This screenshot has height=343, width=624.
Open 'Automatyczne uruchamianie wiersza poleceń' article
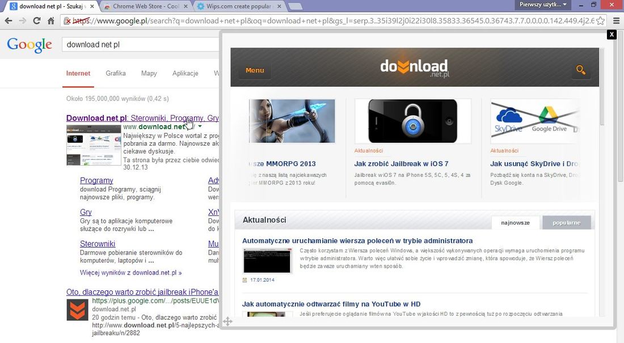click(357, 241)
